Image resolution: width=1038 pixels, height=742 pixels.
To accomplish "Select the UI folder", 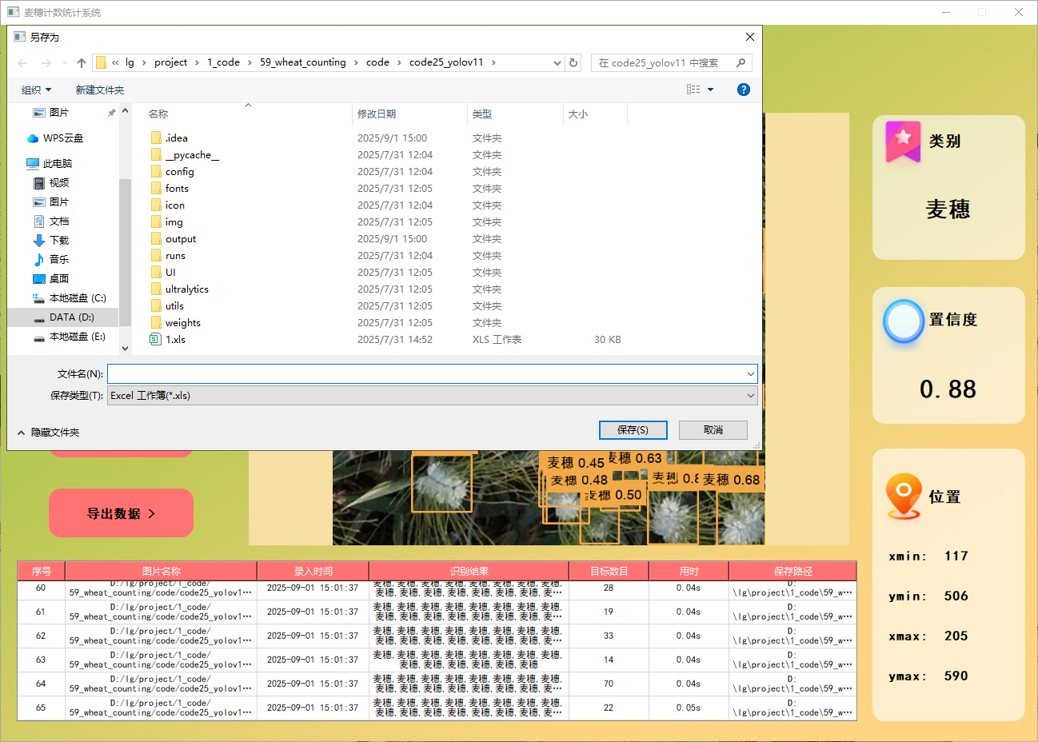I will pos(170,273).
